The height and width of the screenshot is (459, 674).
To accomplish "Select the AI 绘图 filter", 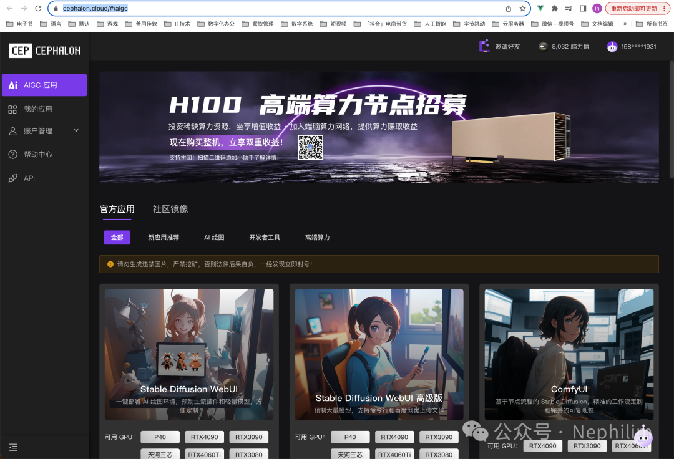I will coord(214,238).
